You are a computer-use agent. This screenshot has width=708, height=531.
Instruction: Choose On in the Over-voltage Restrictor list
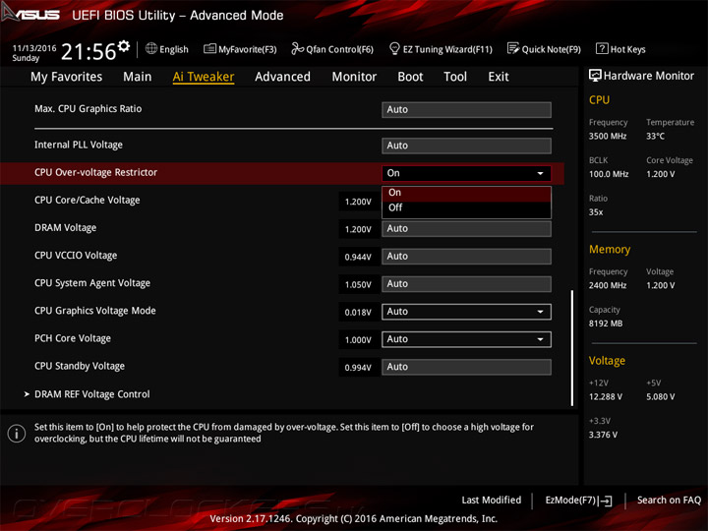coord(466,193)
